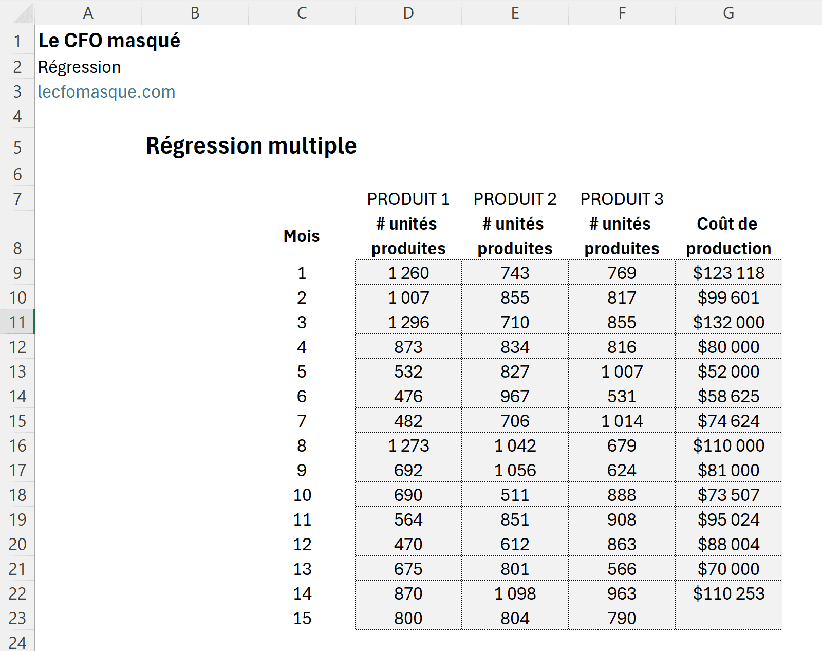The height and width of the screenshot is (651, 822).
Task: Click the PRODUIT 1 label cell
Action: [408, 199]
